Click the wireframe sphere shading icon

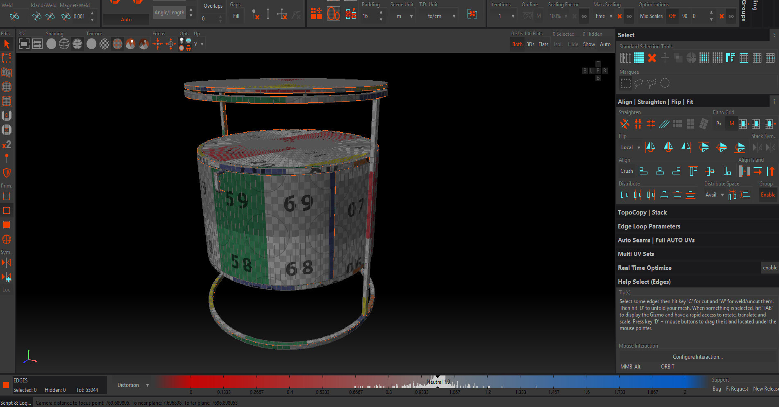point(64,44)
